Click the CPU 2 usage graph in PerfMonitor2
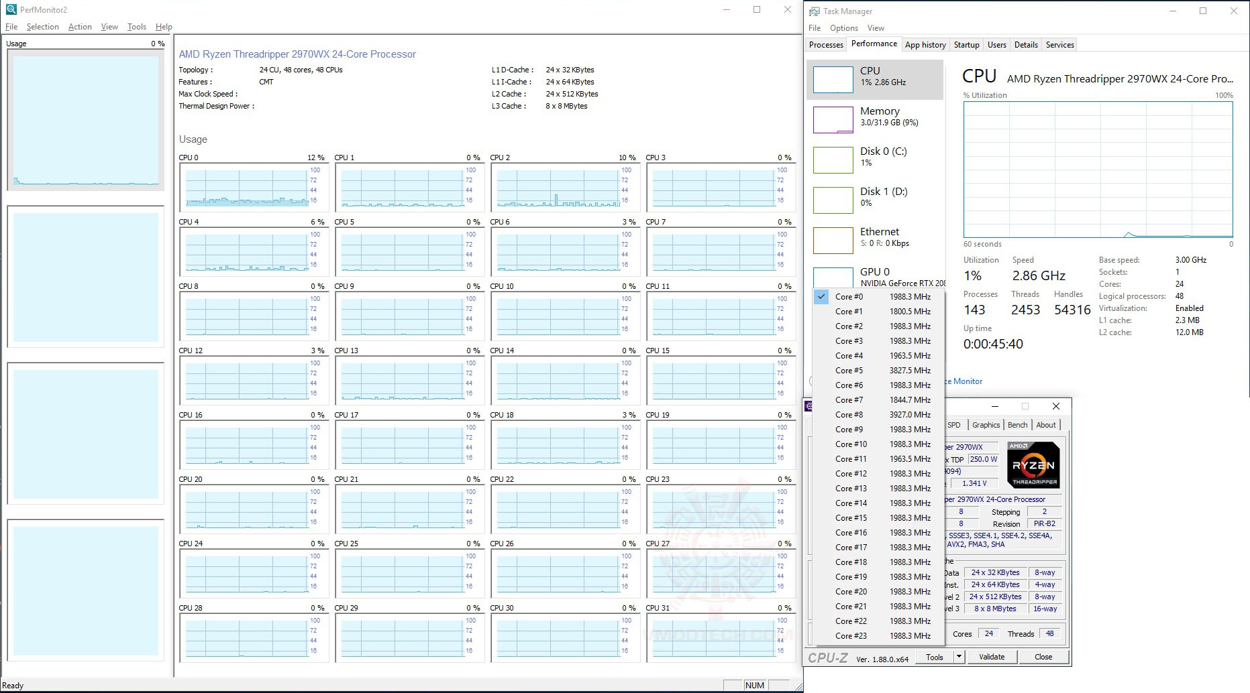Screen dimensions: 1250x693 click(x=564, y=187)
